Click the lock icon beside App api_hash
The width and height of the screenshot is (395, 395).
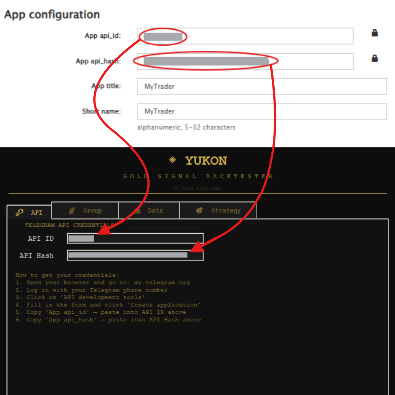pyautogui.click(x=375, y=58)
